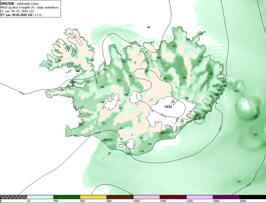Viewport: 266px width, 203px height.
Task: Click the 300 value on the south coast
Action: click(163, 133)
